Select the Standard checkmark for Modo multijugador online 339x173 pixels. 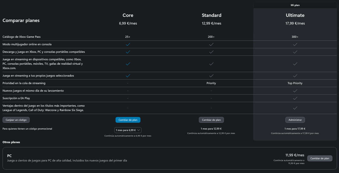click(211, 44)
